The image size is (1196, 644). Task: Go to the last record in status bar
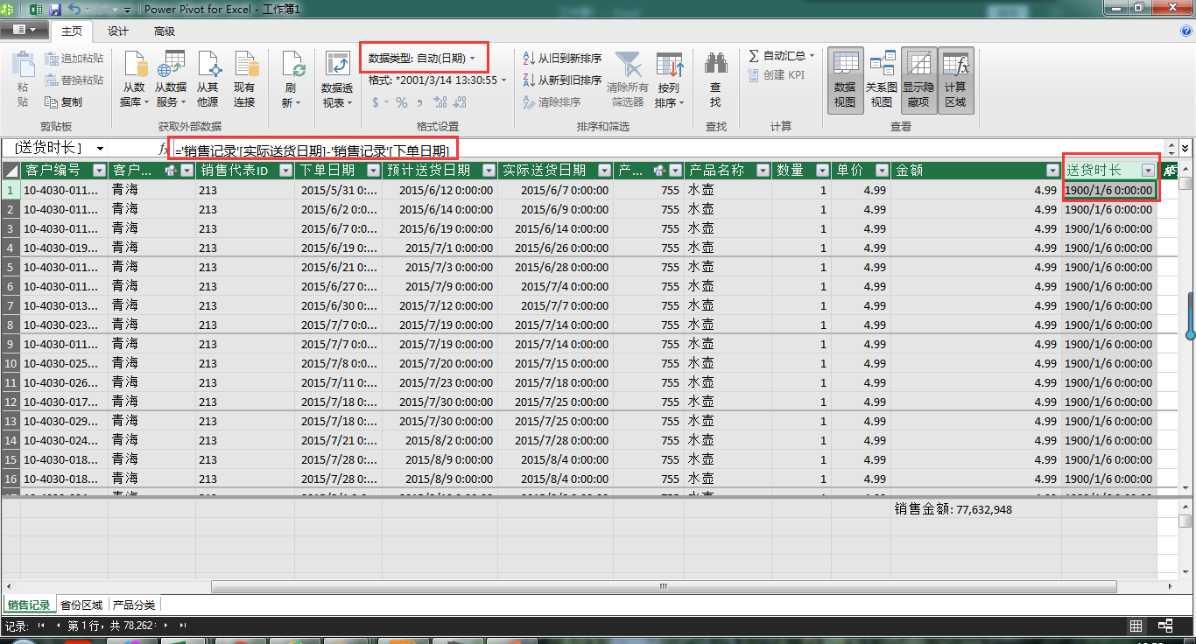[x=182, y=626]
